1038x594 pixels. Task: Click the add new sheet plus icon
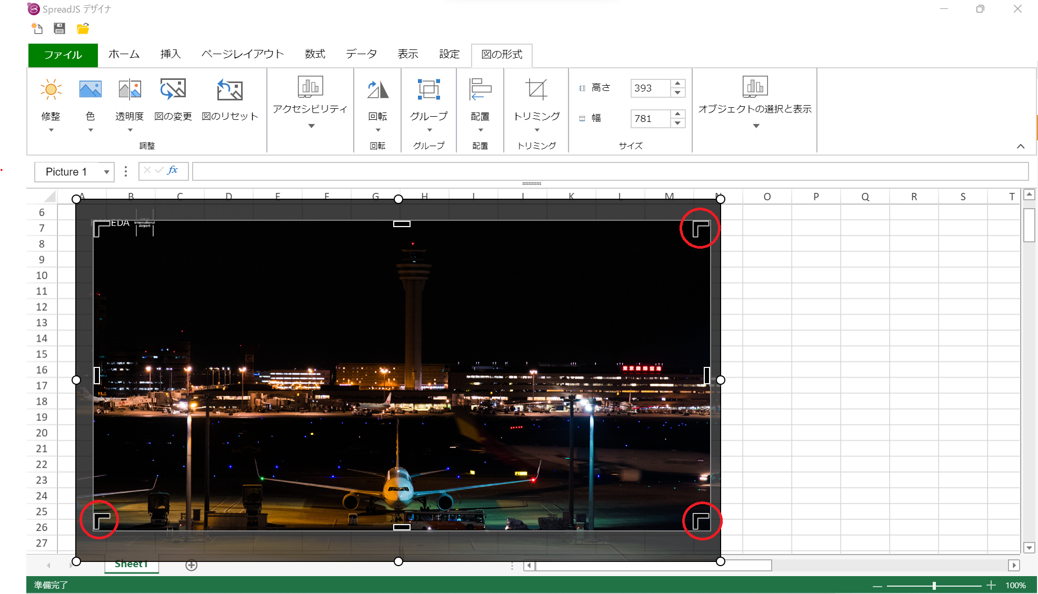coord(192,565)
